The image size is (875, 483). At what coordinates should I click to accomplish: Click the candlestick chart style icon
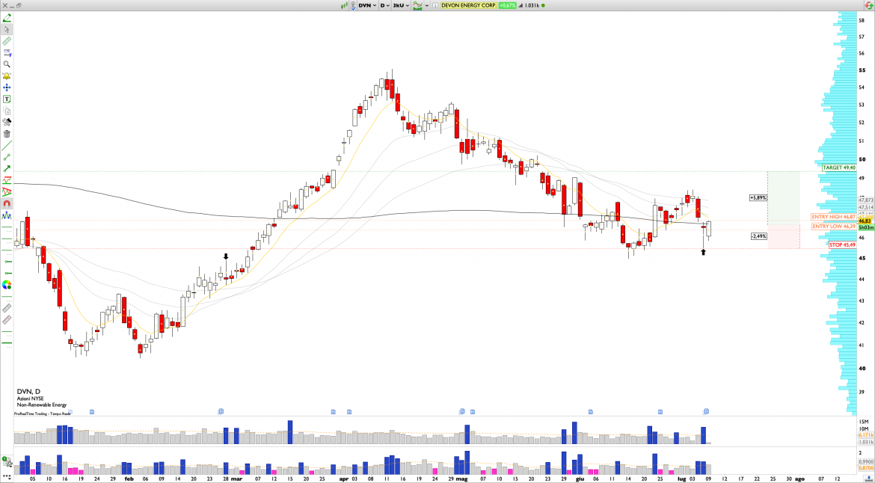coord(346,5)
